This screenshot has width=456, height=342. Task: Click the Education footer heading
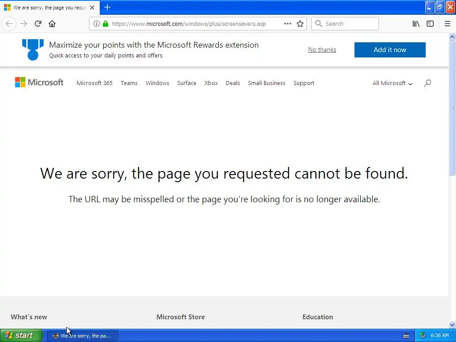tap(318, 317)
